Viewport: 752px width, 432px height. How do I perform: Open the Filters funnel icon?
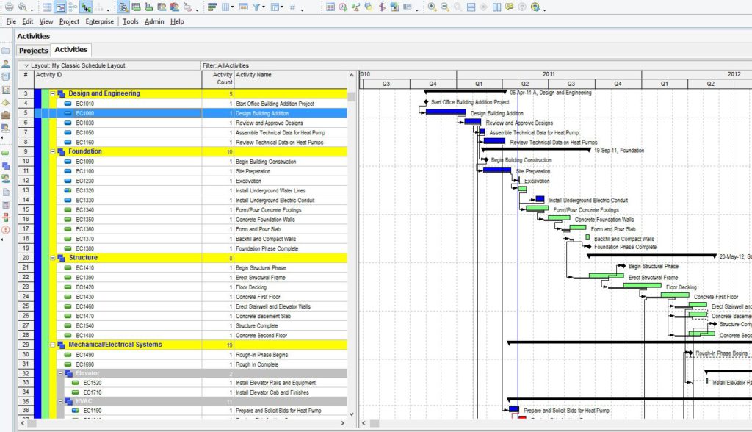click(257, 7)
